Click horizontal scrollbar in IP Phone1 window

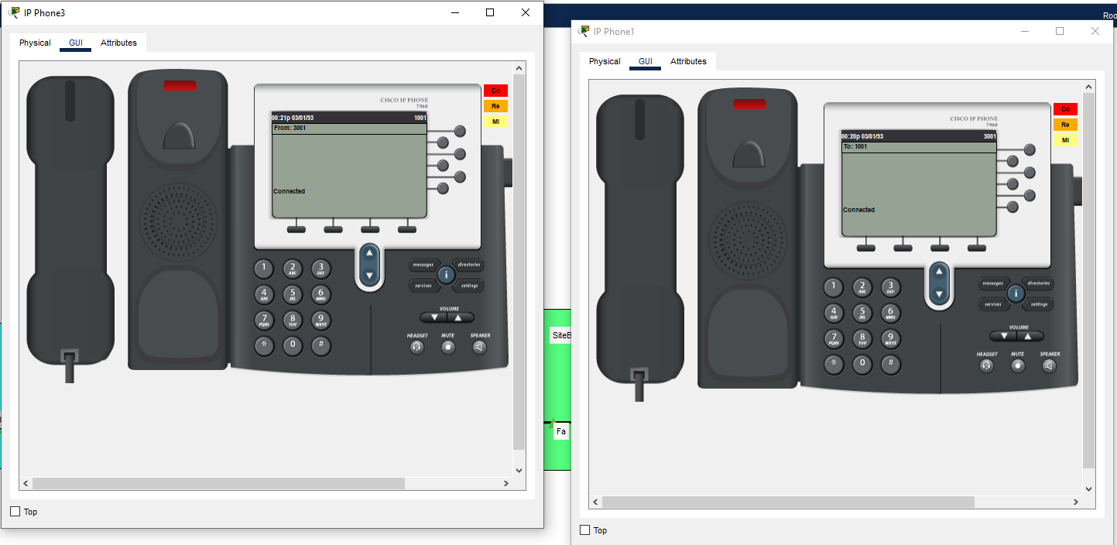point(788,502)
